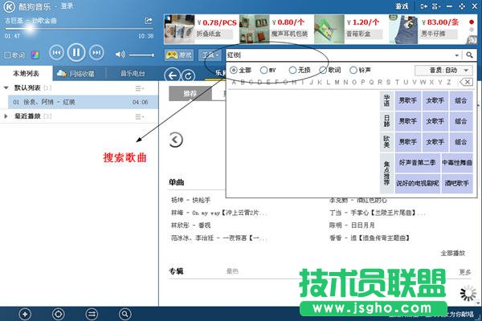Click the song 杨坤 - 快枪手

point(190,200)
